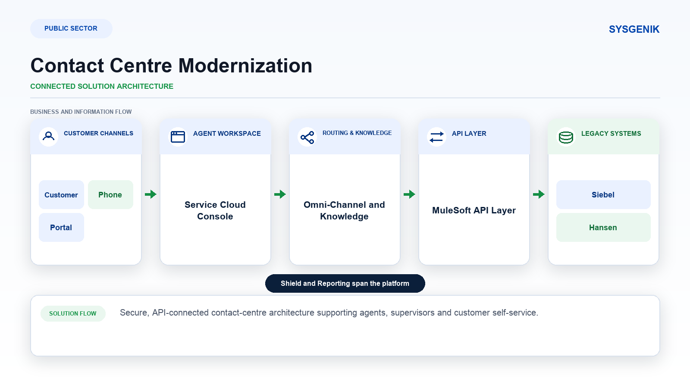The height and width of the screenshot is (388, 690).
Task: Click the Solution Flow label
Action: pos(73,314)
